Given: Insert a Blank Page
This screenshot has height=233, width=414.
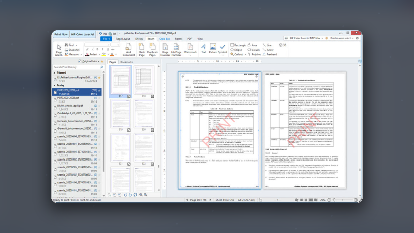Looking at the screenshot, I should click(142, 50).
